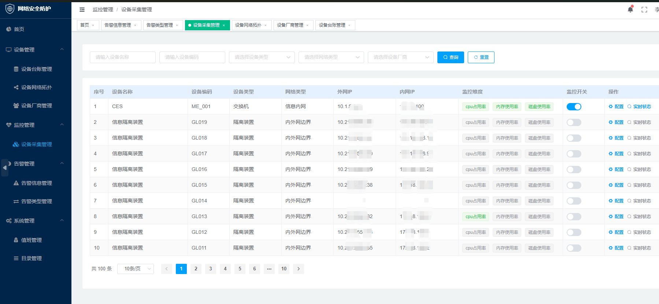Image resolution: width=659 pixels, height=304 pixels.
Task: Enable monitoring switch for GL019
Action: pyautogui.click(x=574, y=122)
